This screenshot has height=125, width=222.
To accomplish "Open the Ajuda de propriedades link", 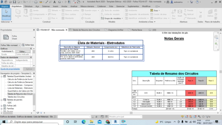I will [x=10, y=69].
